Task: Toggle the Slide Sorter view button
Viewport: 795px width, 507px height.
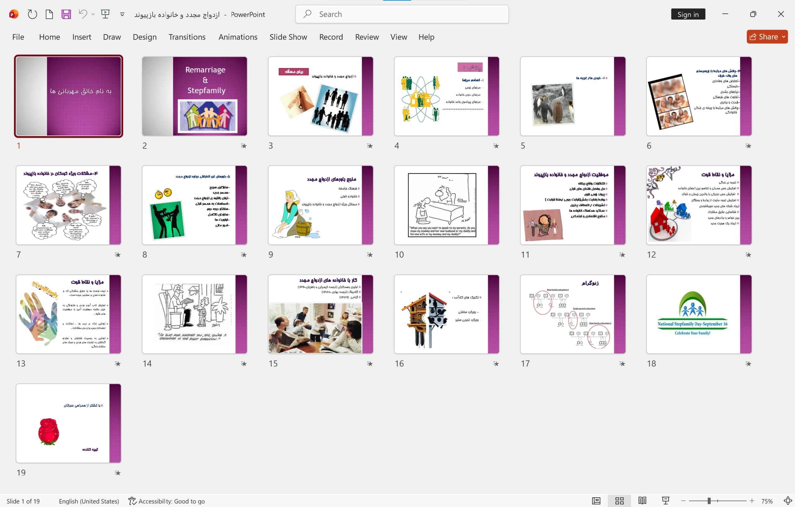Action: click(619, 501)
